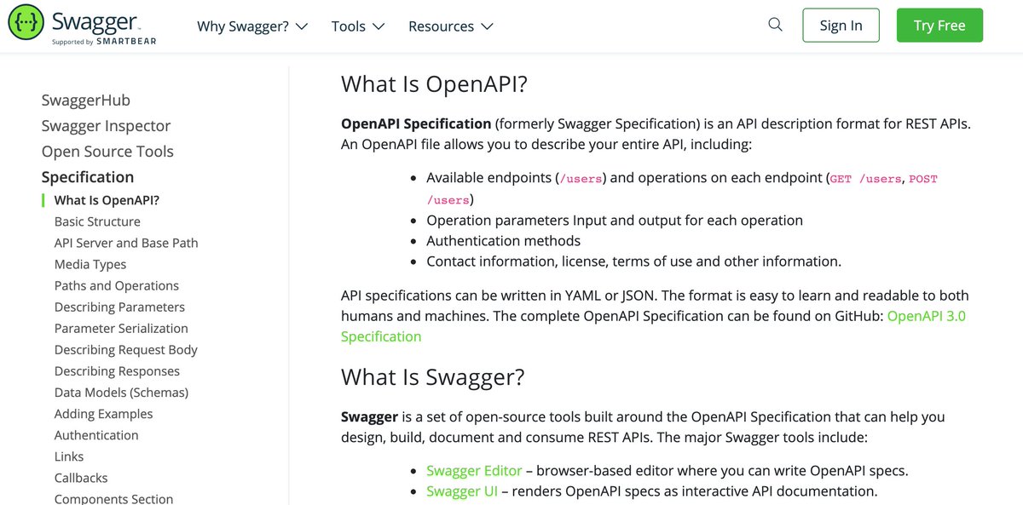Click the What Is OpenAPI? heading
Image resolution: width=1023 pixels, height=505 pixels.
pos(435,83)
